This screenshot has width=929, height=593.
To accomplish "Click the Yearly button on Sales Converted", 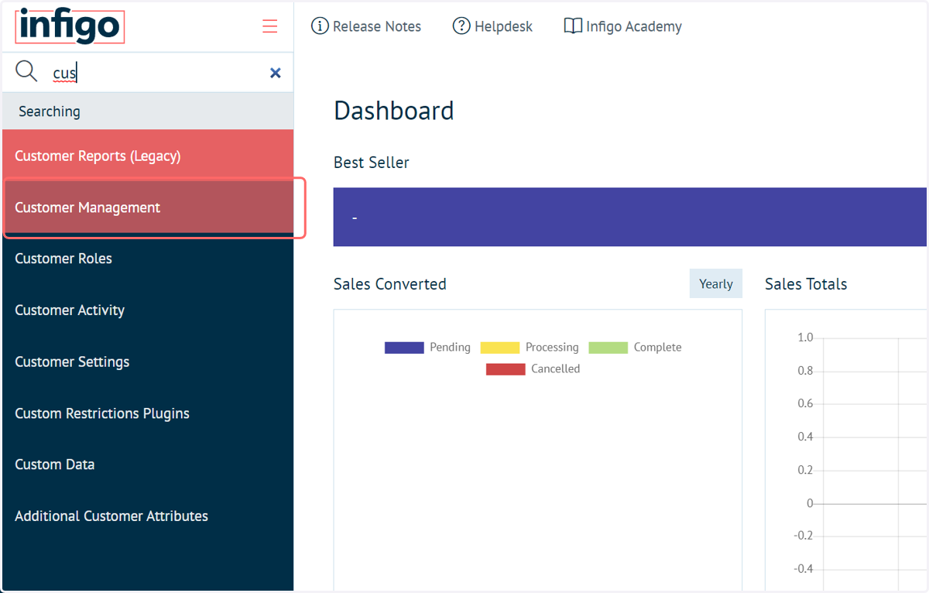I will click(x=716, y=284).
